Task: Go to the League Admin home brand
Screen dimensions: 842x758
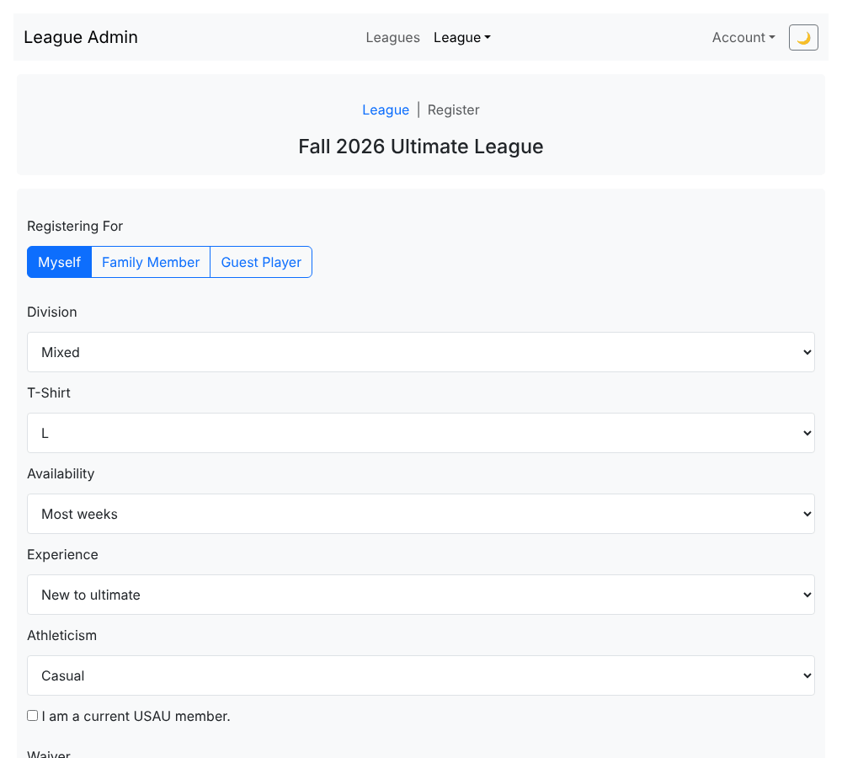Action: click(81, 37)
